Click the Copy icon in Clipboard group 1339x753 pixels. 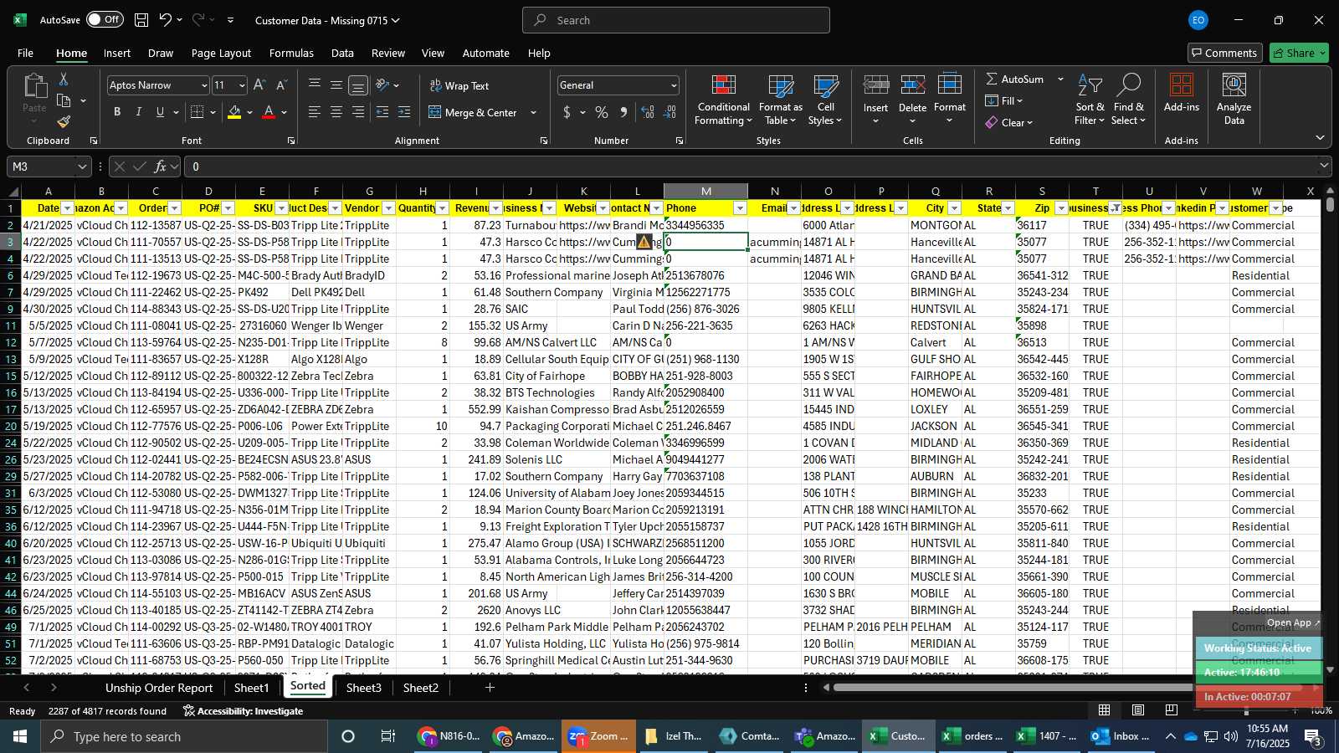coord(64,100)
